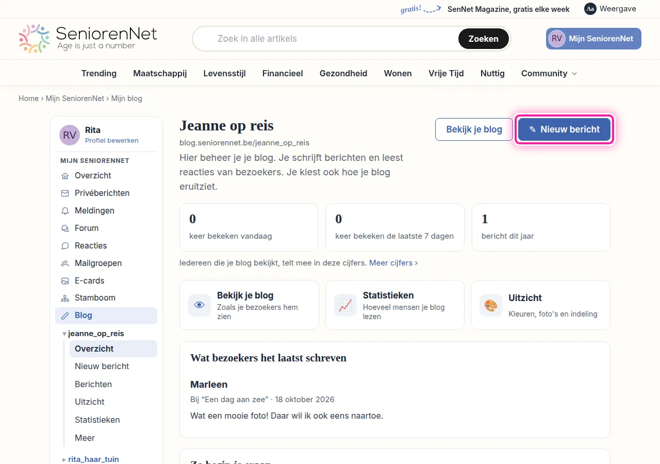660x464 pixels.
Task: Open the Vrije Tijd menu item
Action: click(446, 73)
